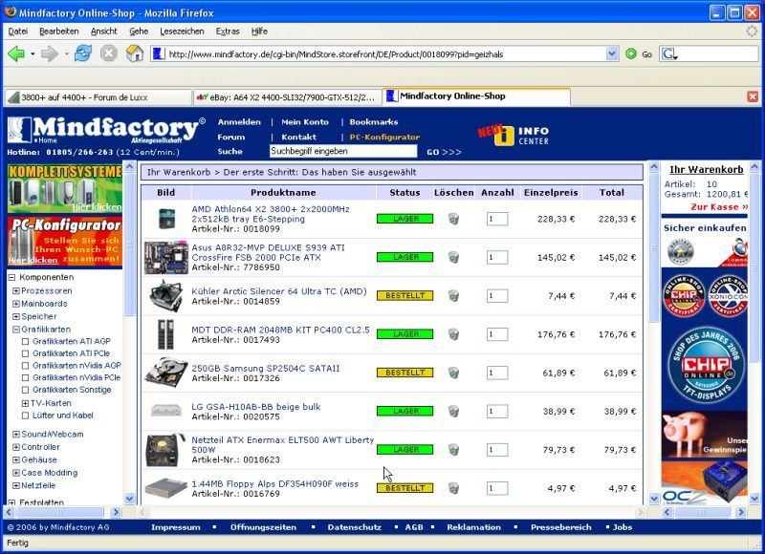This screenshot has width=765, height=554.
Task: Delete the 250GB Samsung SP2504C item
Action: click(453, 373)
